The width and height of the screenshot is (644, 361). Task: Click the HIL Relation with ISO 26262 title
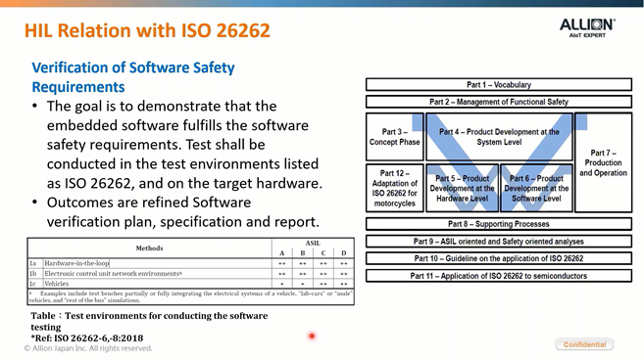[147, 30]
